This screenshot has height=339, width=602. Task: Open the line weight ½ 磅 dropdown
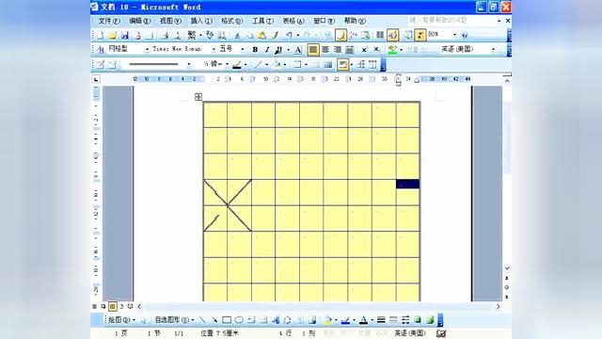coord(227,65)
